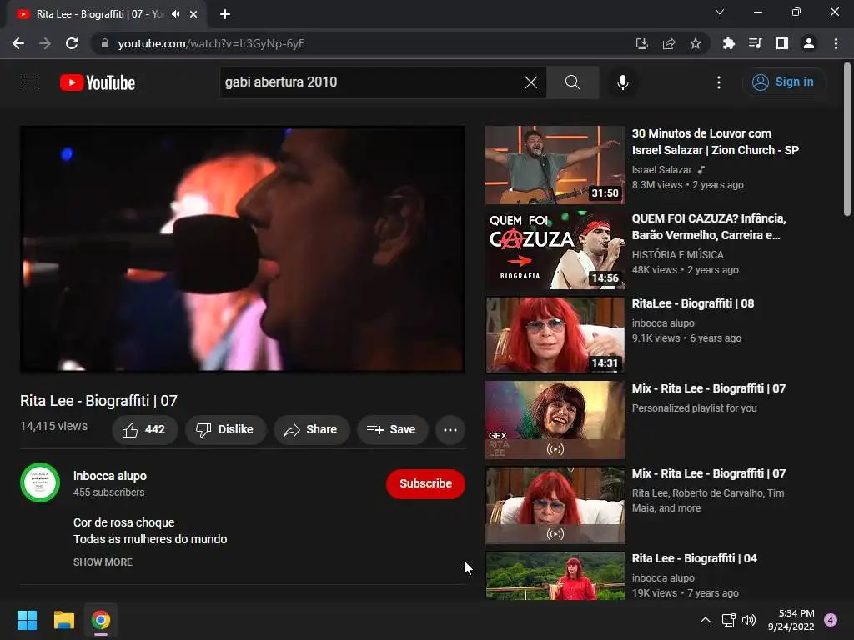Click the Israel Salazar channel name
This screenshot has height=640, width=854.
pyautogui.click(x=661, y=170)
